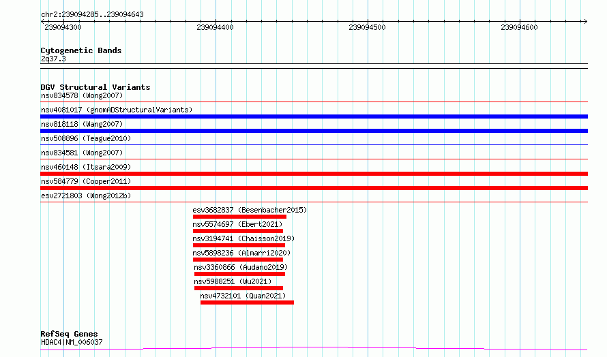This screenshot has height=357, width=607.
Task: Click the red bar under esv3682837 (Besenbacher2015)
Action: pos(239,217)
